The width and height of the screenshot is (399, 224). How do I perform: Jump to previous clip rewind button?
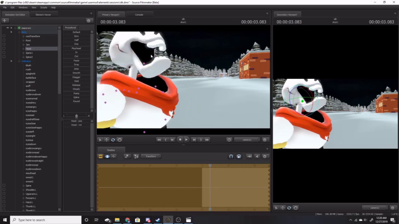coord(159,140)
